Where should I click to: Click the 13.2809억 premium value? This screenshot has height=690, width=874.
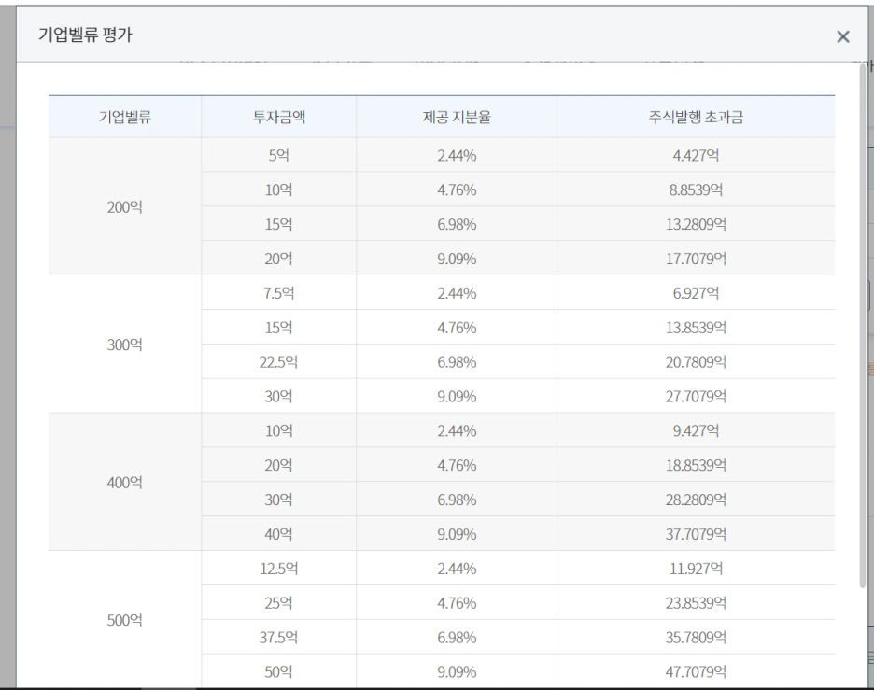click(696, 224)
